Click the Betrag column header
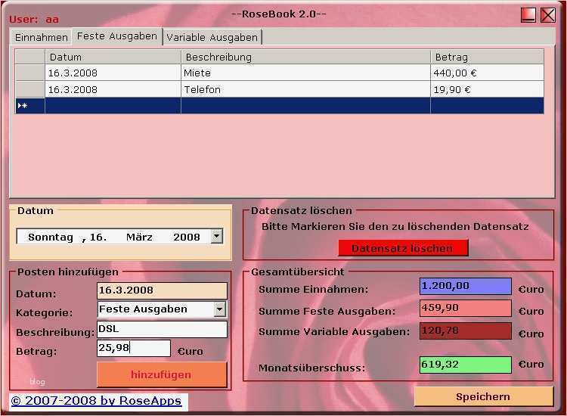 click(x=487, y=57)
